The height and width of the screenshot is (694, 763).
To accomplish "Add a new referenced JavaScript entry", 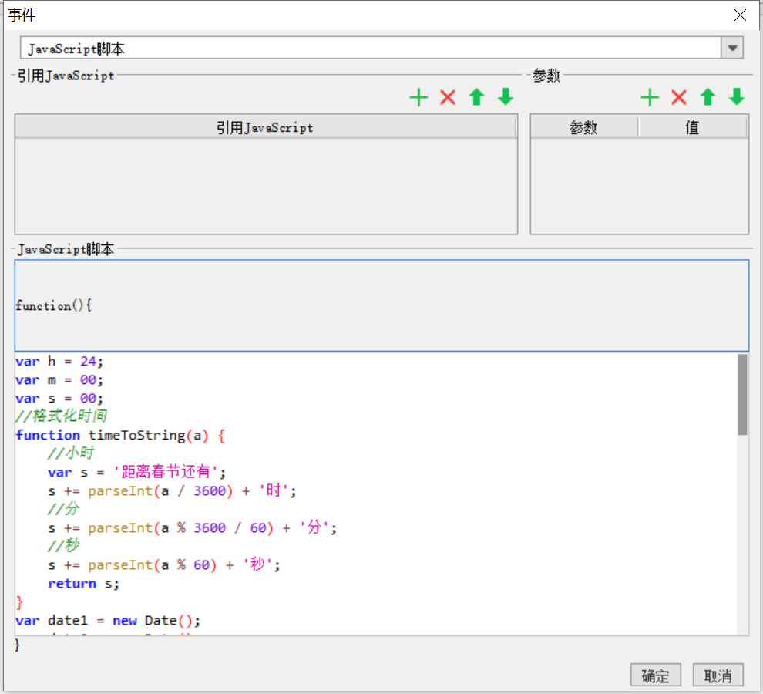I will click(418, 97).
